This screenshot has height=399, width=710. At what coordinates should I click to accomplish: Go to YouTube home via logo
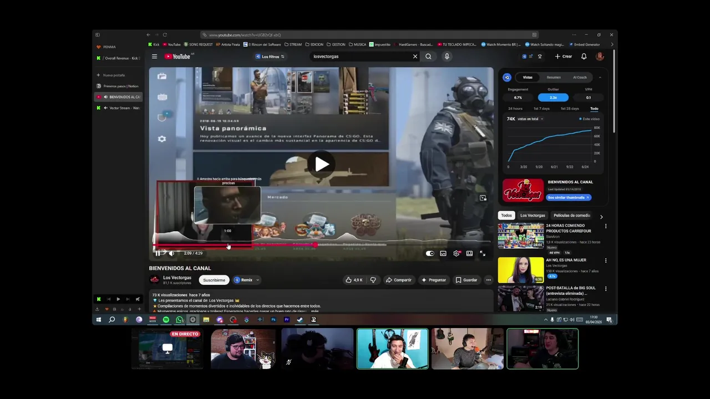click(x=177, y=57)
